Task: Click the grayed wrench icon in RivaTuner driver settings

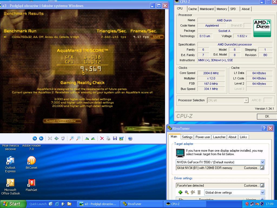Action: coord(193,192)
